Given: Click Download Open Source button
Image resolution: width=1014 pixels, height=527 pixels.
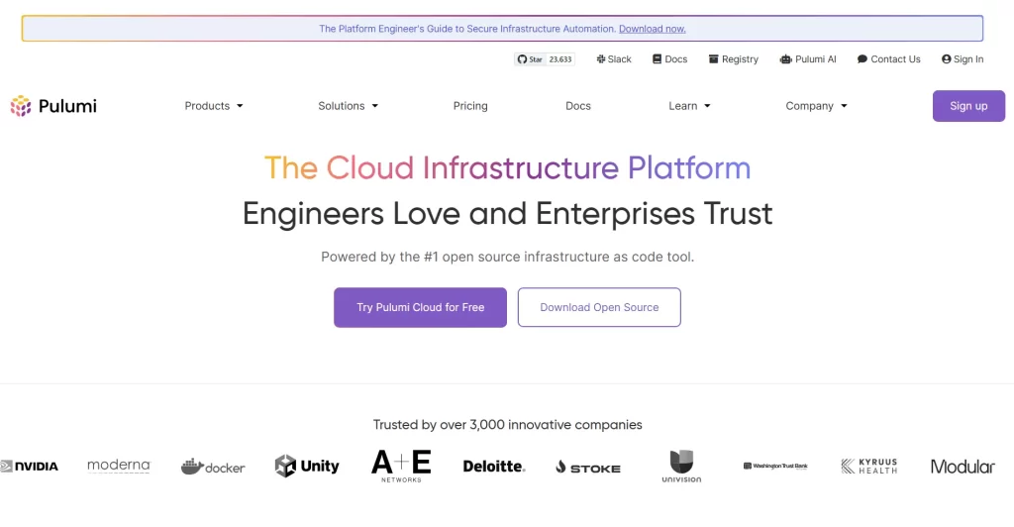Looking at the screenshot, I should pos(599,307).
